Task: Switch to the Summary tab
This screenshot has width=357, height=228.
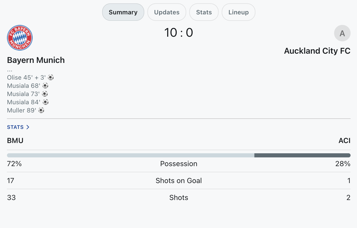Action: [123, 12]
